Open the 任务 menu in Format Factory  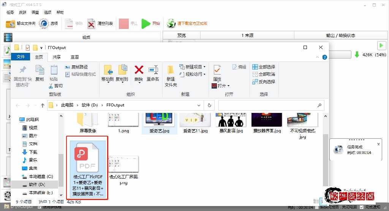[10, 12]
